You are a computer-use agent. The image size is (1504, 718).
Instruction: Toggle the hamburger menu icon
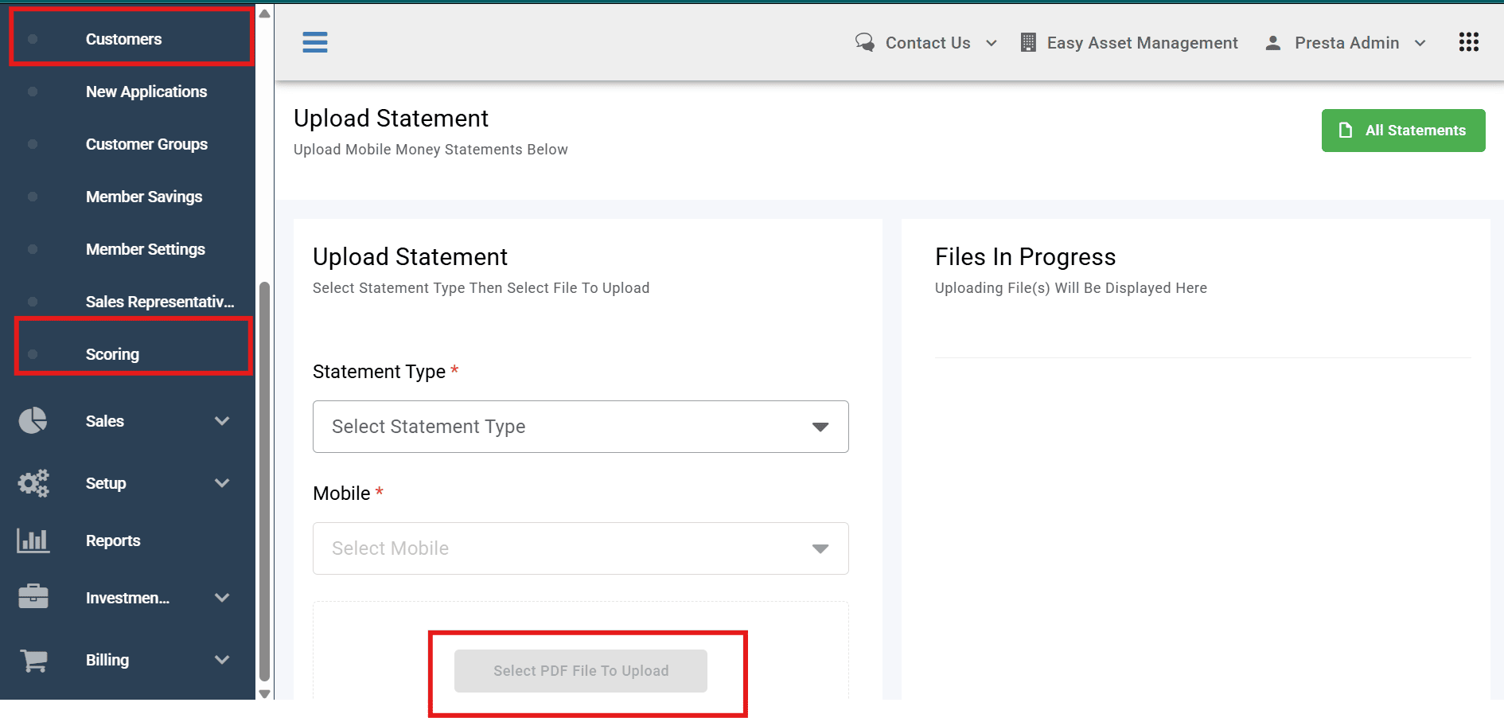315,42
